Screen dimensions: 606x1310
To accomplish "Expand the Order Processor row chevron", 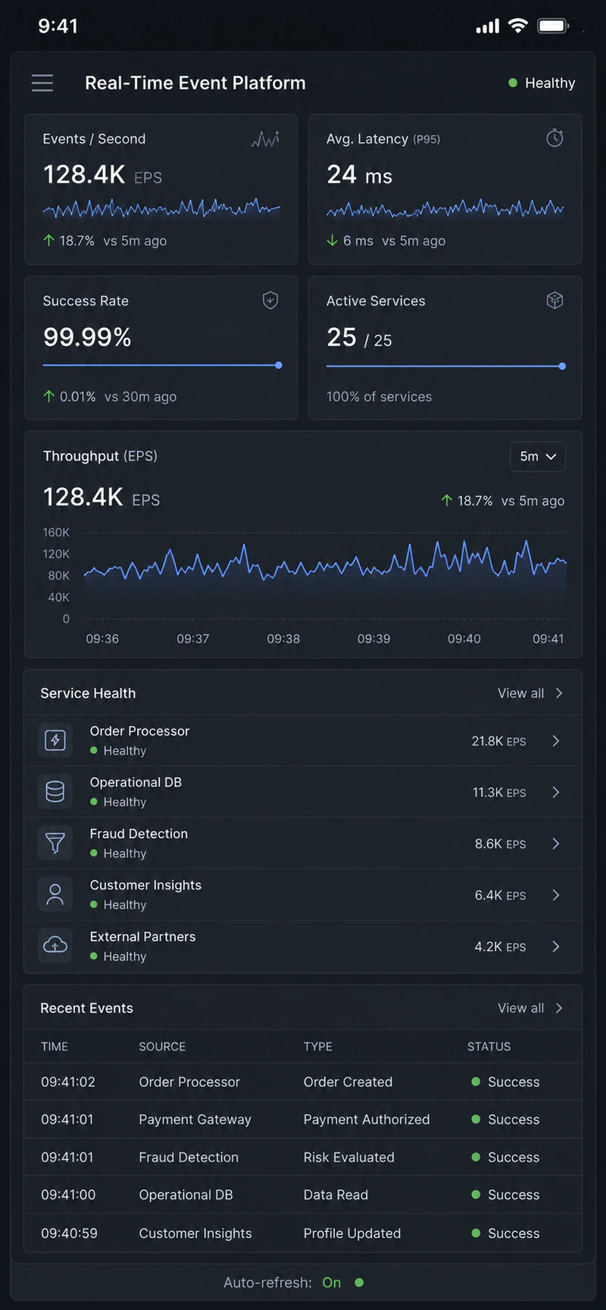I will (556, 741).
